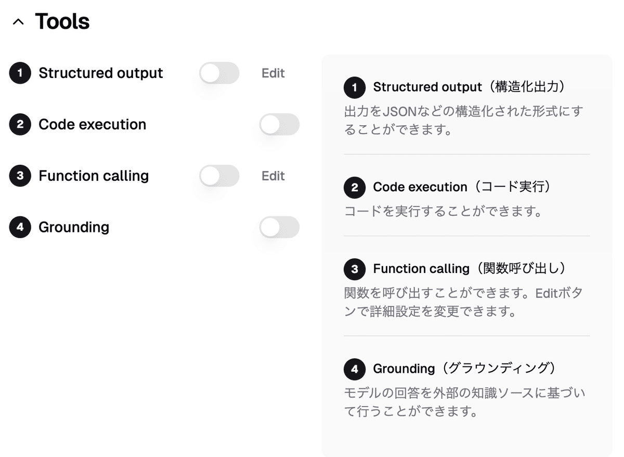Click the Code execution label on the left
The image size is (624, 457).
tap(93, 125)
